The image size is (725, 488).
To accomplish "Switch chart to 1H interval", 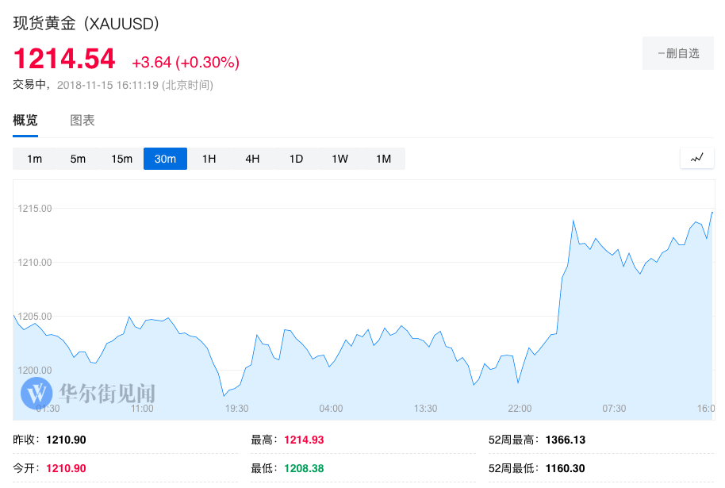I will (x=209, y=159).
